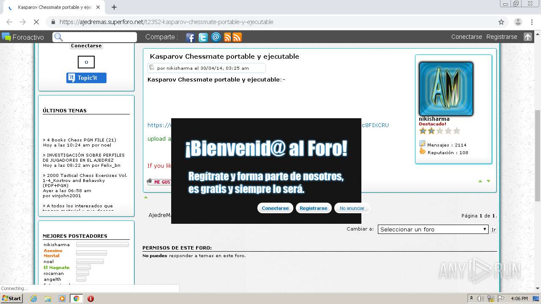Click the Ir button next to forum selector

(x=494, y=230)
